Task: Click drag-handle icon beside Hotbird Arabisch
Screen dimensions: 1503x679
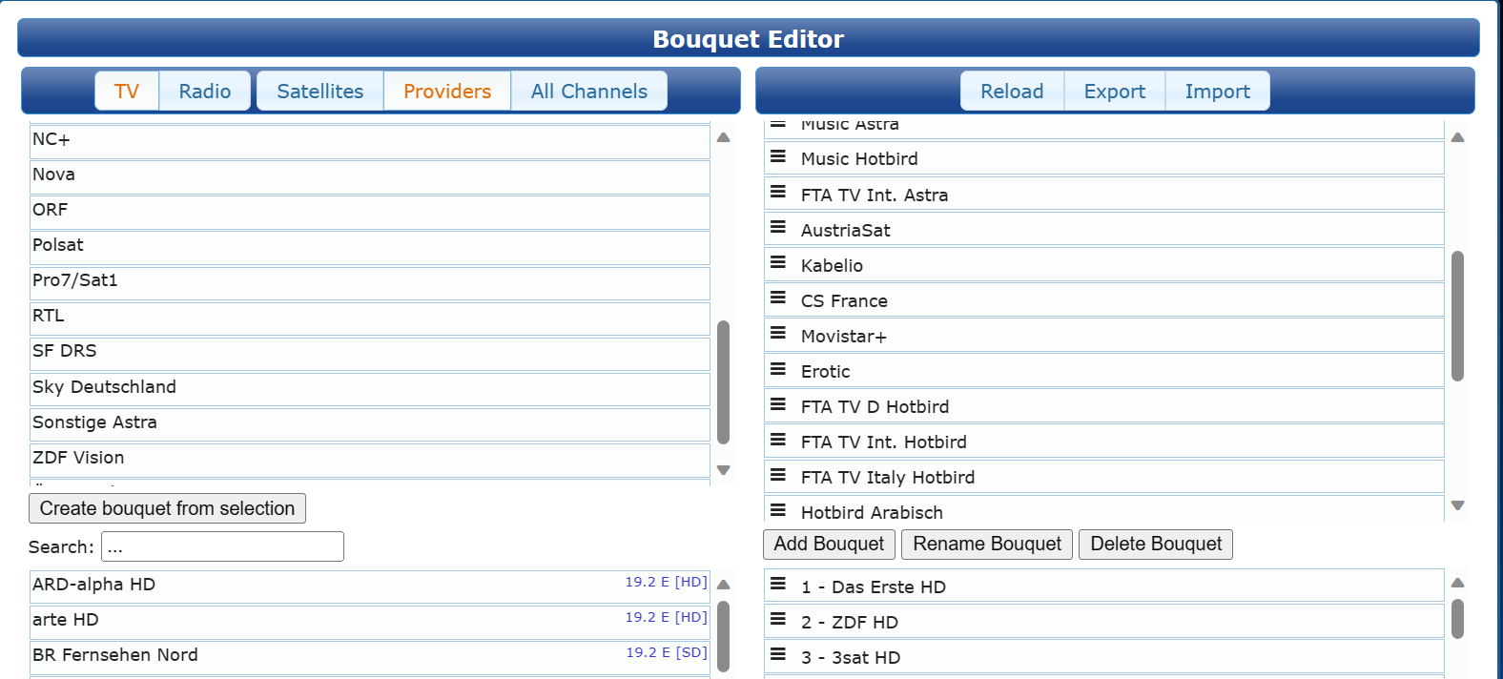Action: pos(778,510)
